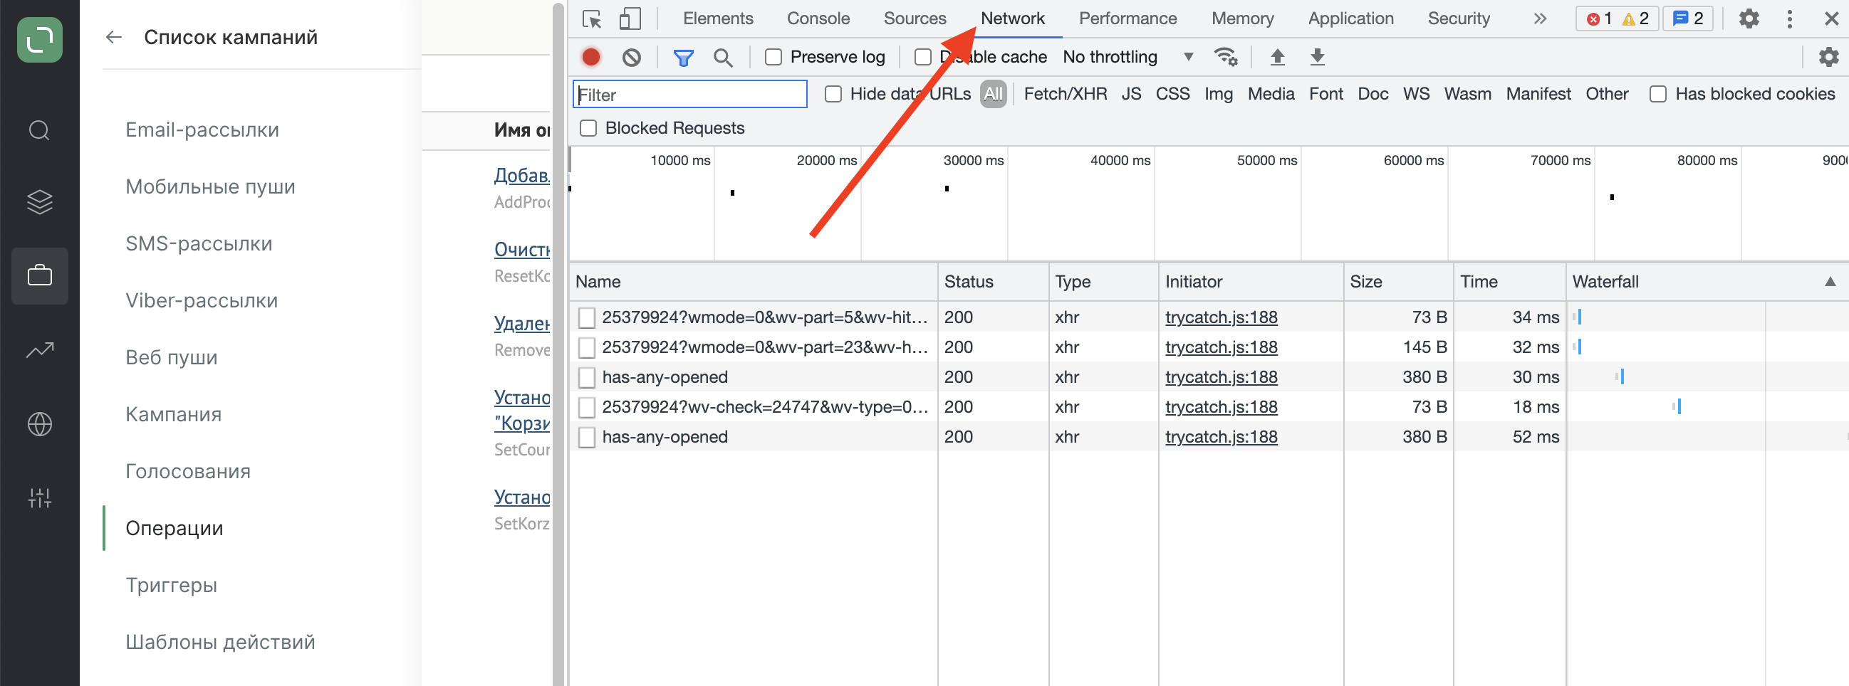Image resolution: width=1849 pixels, height=686 pixels.
Task: Import HAR file upload arrow
Action: (x=1277, y=57)
